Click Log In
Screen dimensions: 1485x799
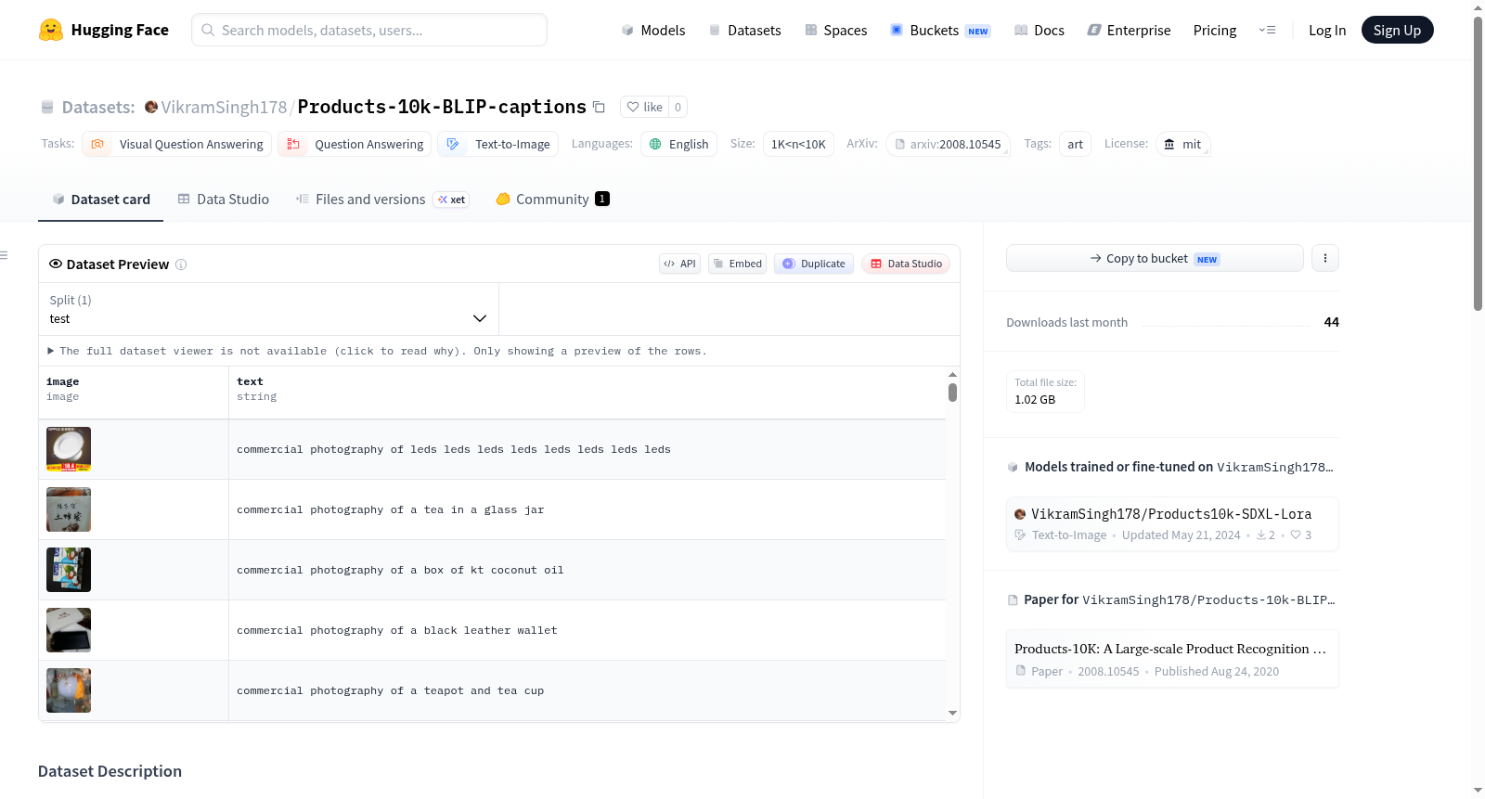point(1326,30)
